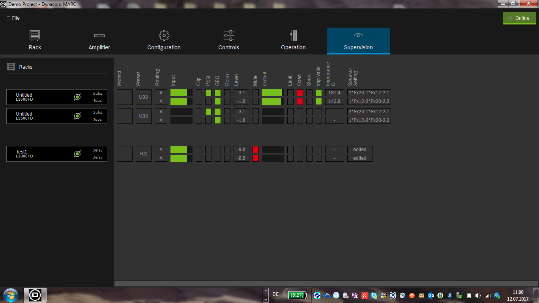Open the Windows Start menu
This screenshot has height=303, width=539.
point(10,295)
